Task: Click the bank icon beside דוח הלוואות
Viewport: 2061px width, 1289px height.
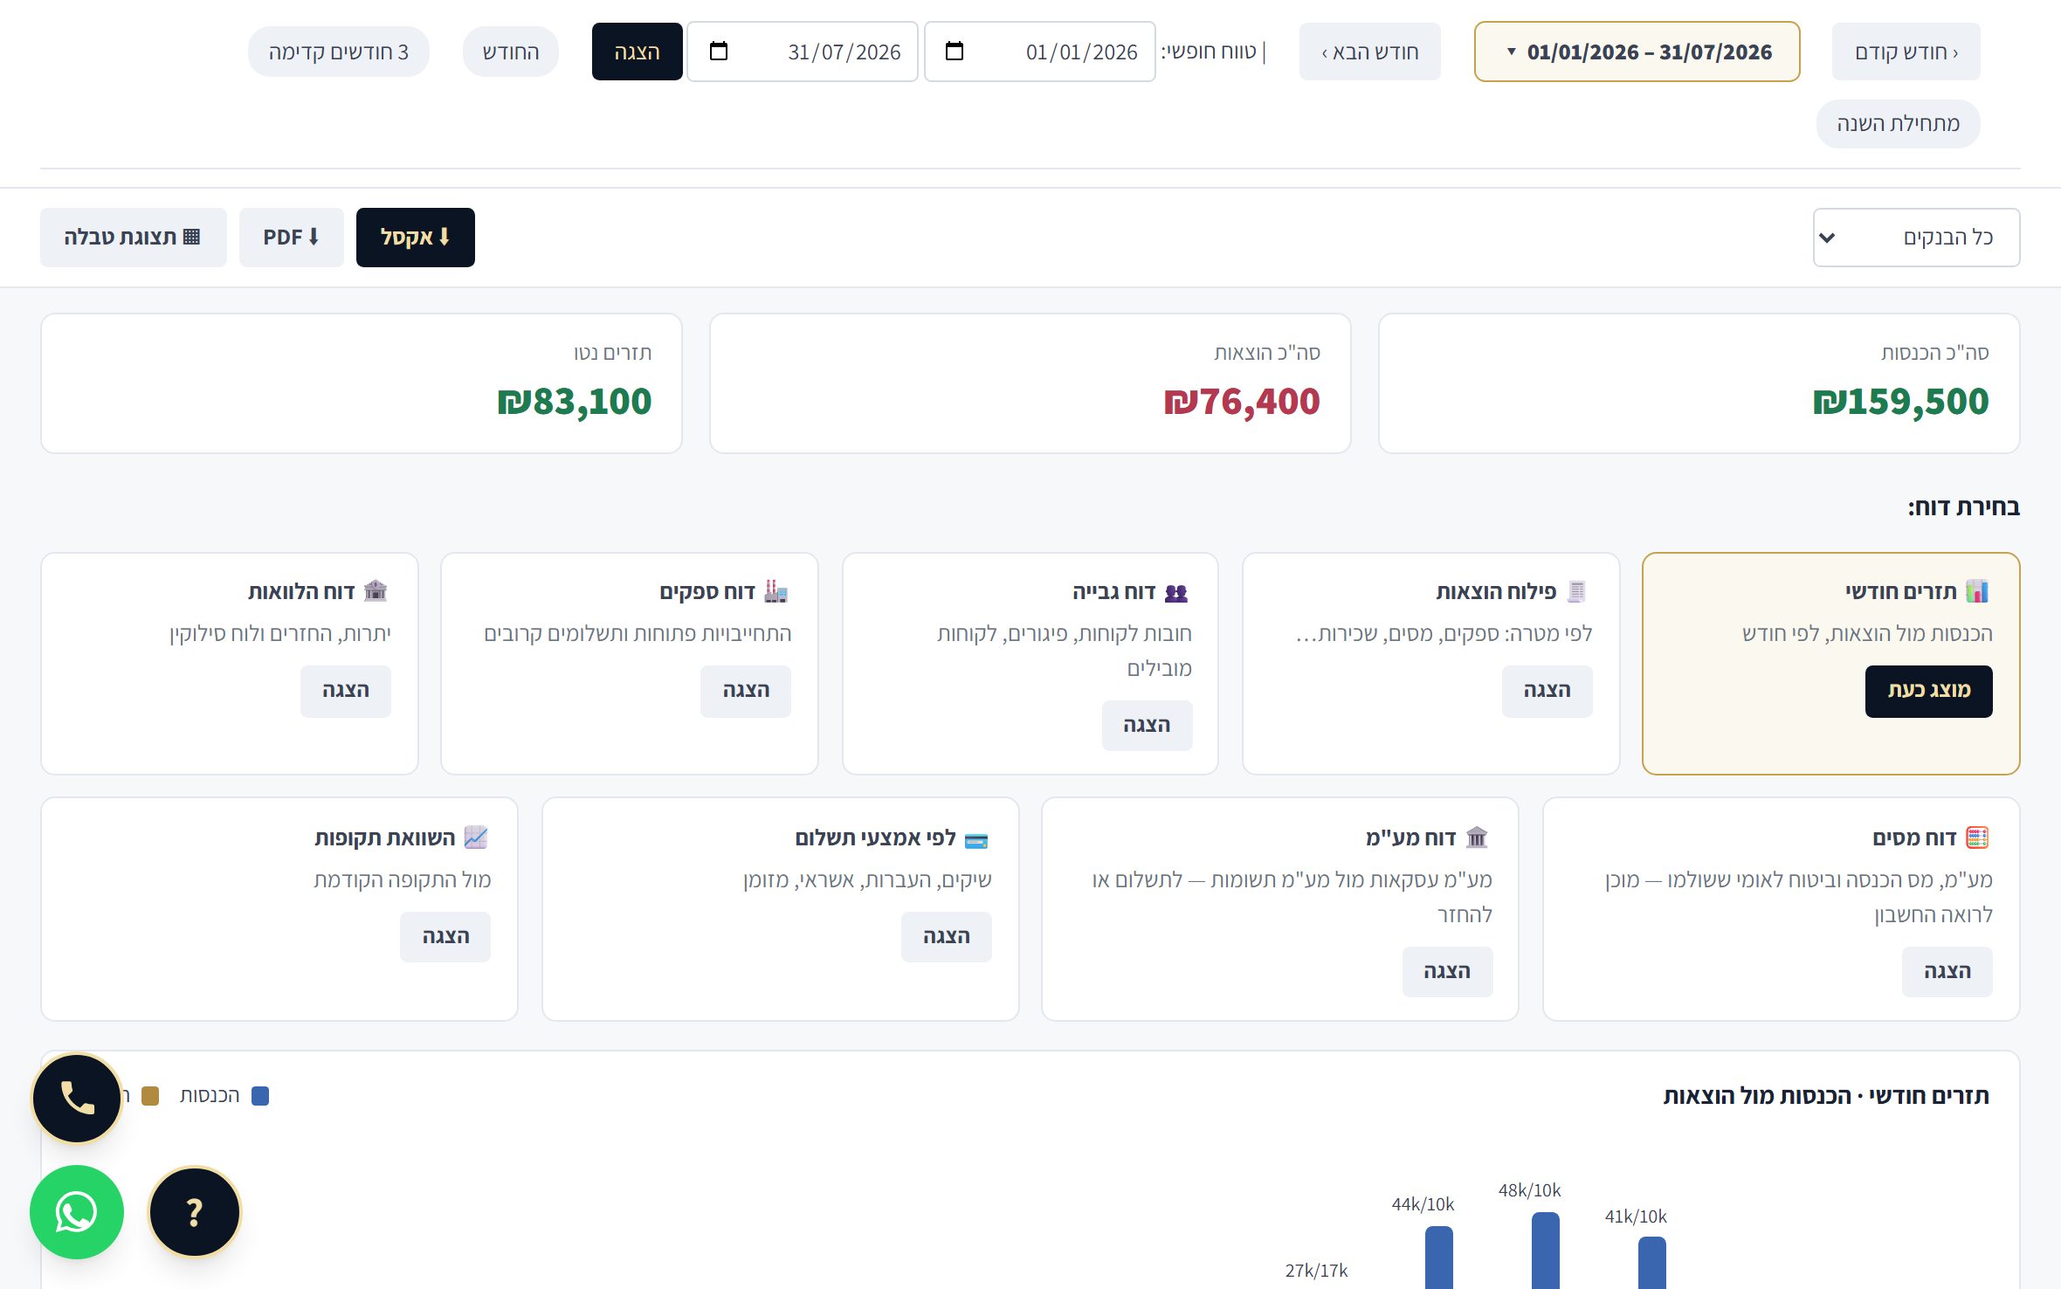Action: tap(376, 591)
